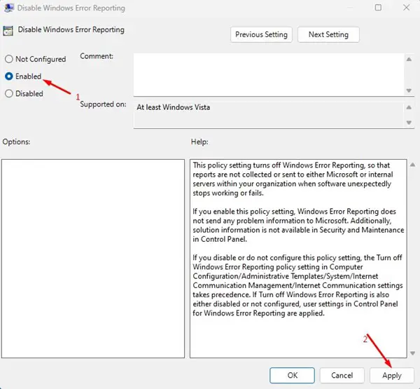Click the 'At least Windows Vista' text
The width and height of the screenshot is (420, 389).
point(174,107)
